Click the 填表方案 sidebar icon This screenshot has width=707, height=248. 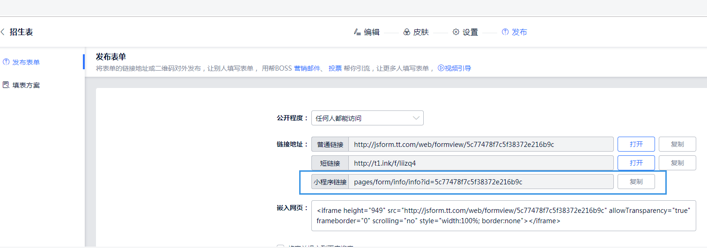6,85
